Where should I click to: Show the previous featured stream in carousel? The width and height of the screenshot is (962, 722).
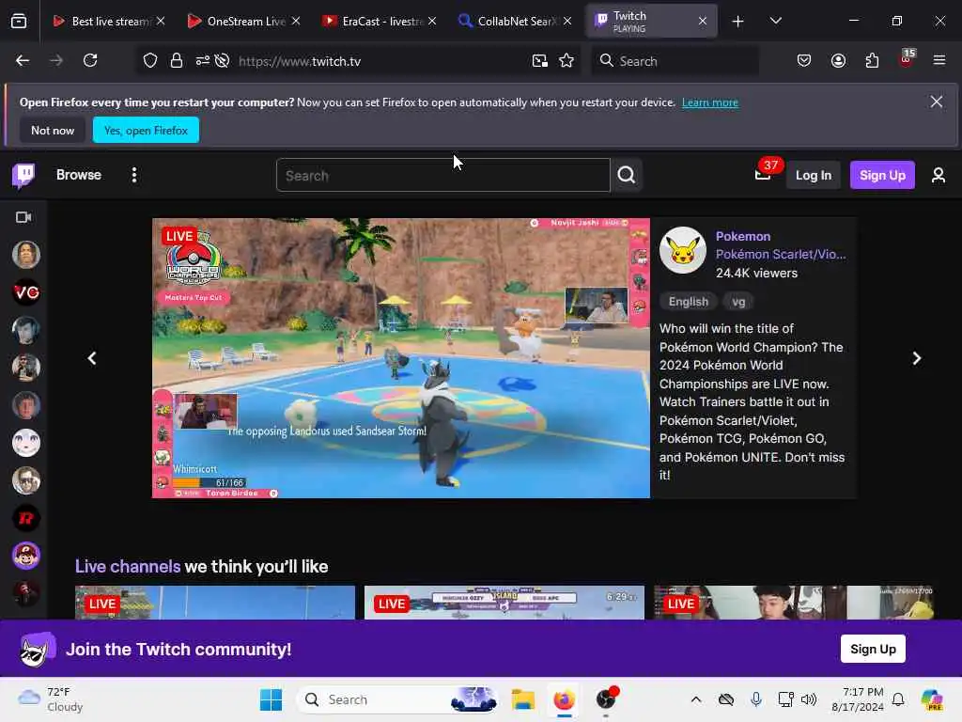[92, 358]
